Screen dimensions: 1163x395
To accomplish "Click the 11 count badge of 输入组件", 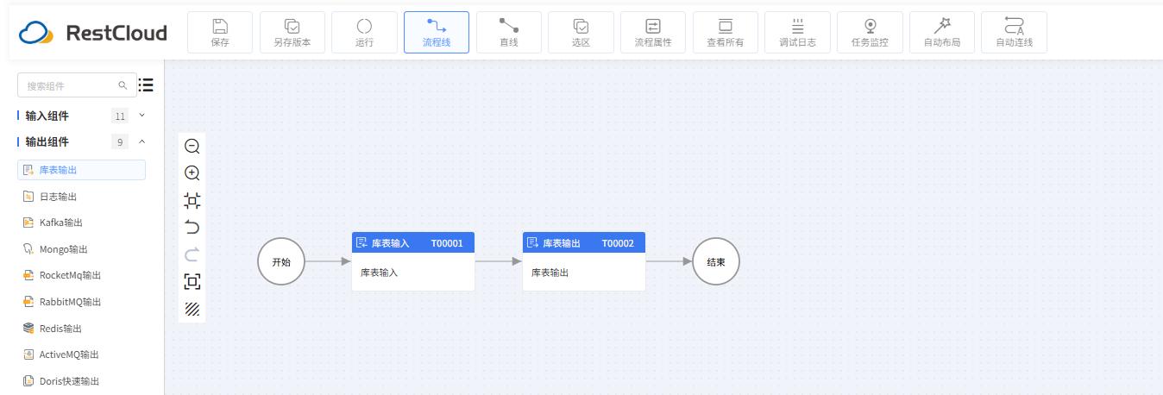I will point(120,116).
